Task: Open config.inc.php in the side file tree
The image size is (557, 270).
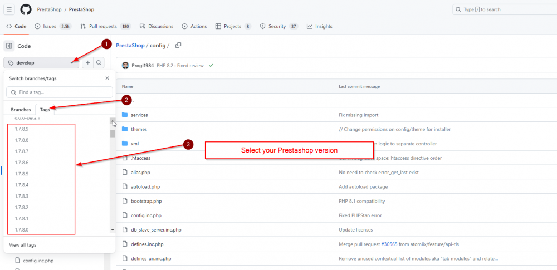Action: (38, 261)
